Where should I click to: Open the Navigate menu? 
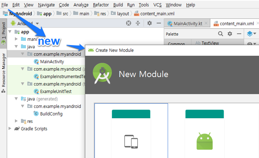pyautogui.click(x=46, y=5)
